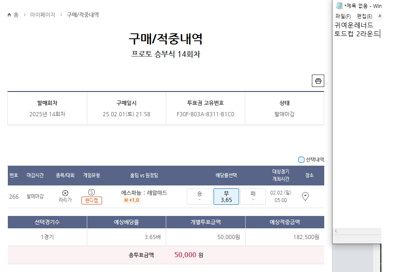Image resolution: width=395 pixels, height=272 pixels.
Task: Click the 핸디캡 handicap badge
Action: 91,200
